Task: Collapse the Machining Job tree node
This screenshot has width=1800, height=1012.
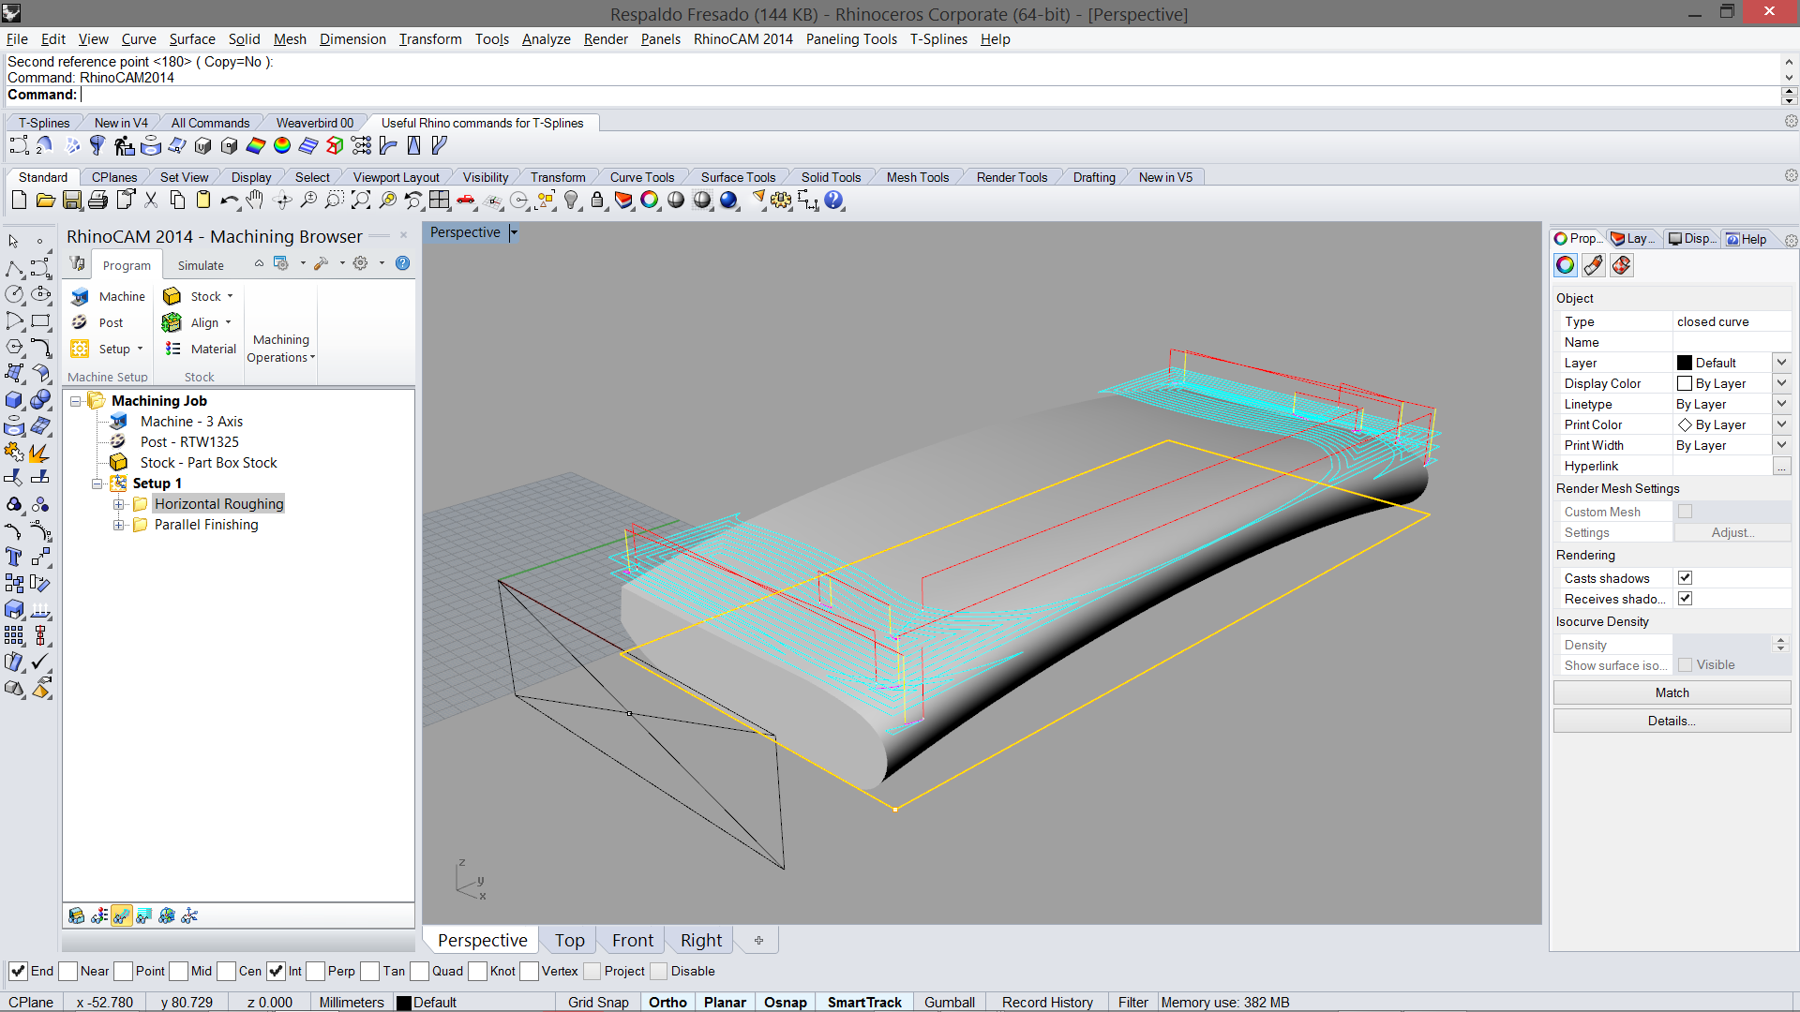Action: coord(75,401)
